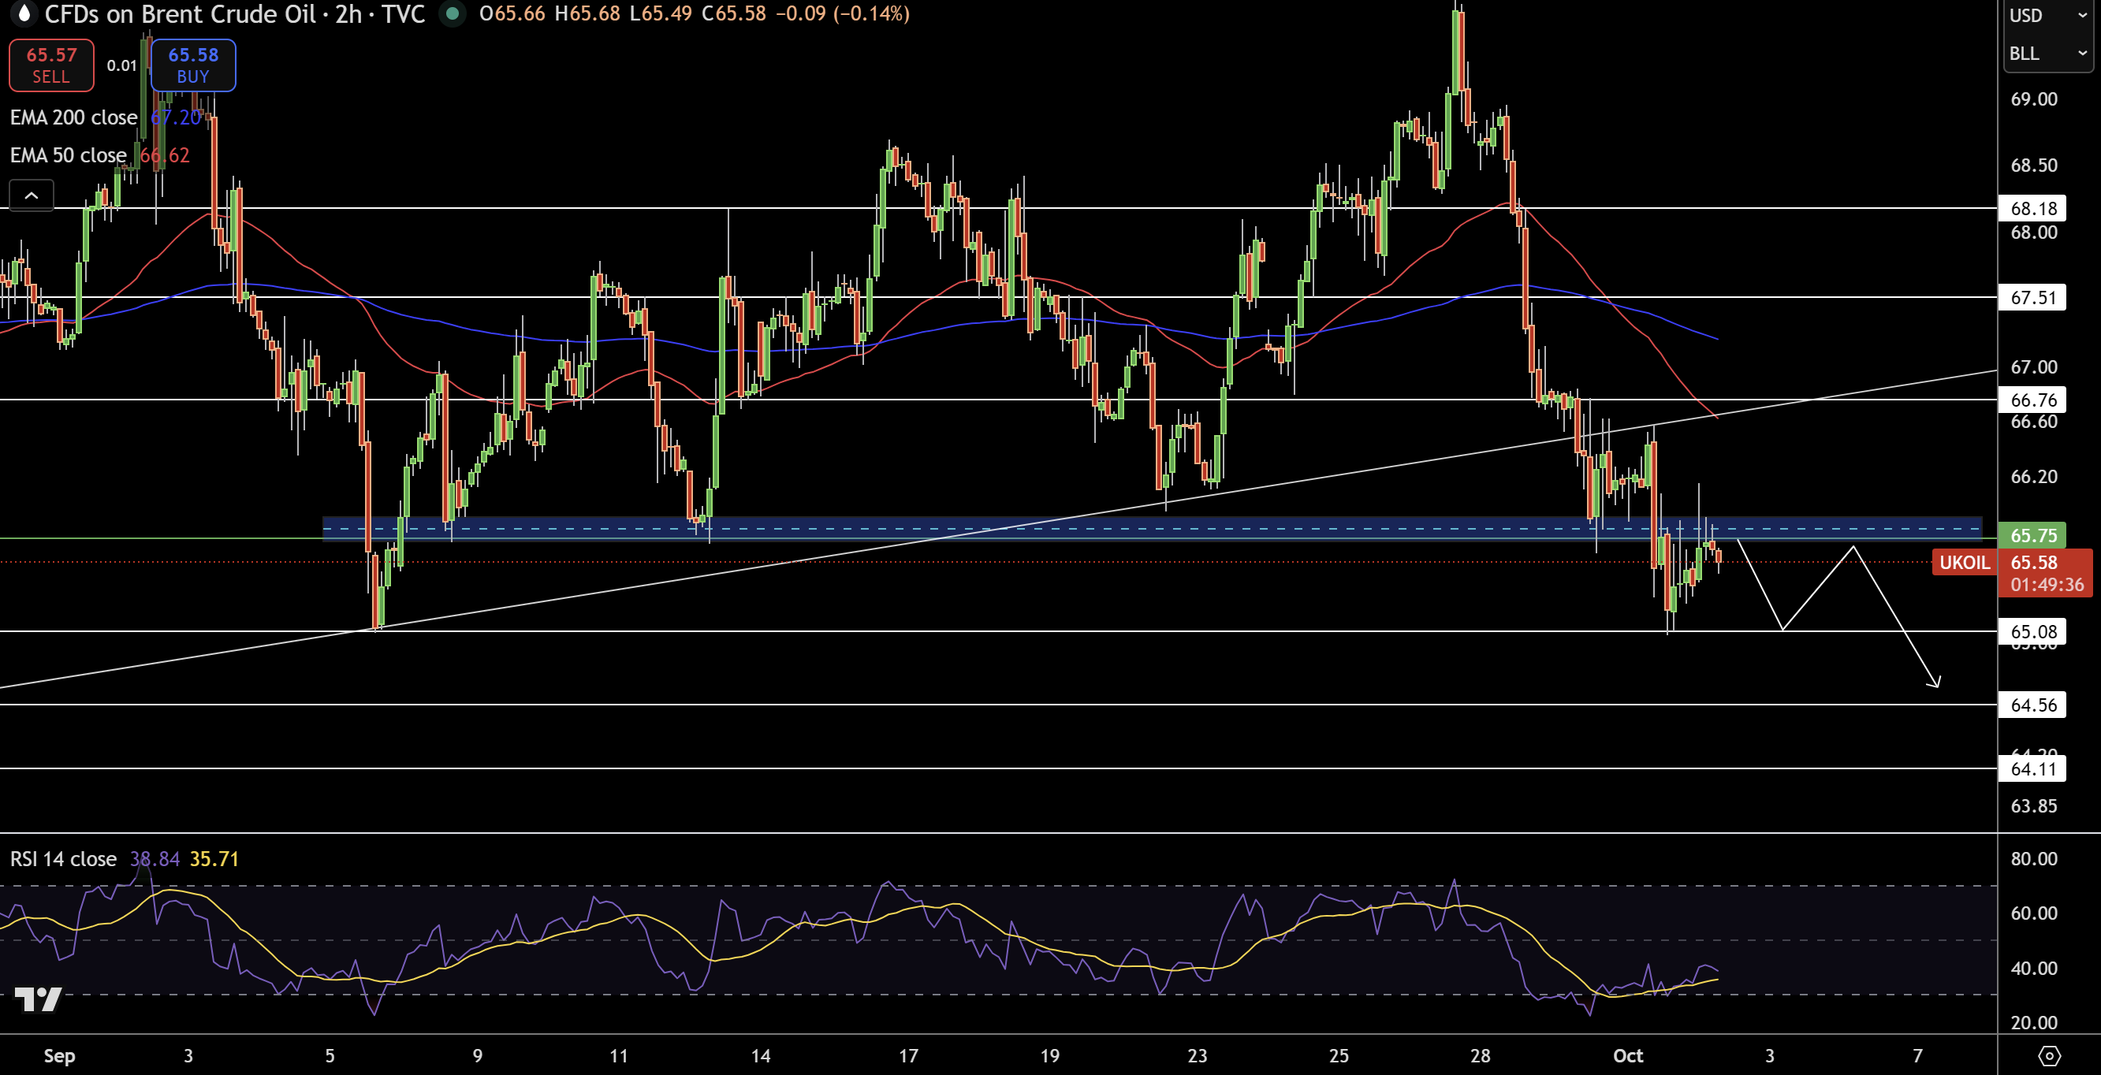
Task: Collapse the indicator legend with chevron
Action: click(31, 195)
